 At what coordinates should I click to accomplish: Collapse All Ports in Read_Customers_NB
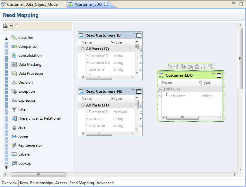click(83, 105)
